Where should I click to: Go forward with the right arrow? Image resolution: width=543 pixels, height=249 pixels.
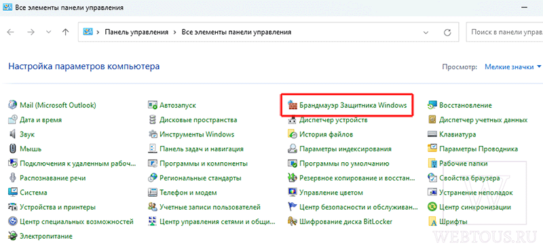[31, 32]
